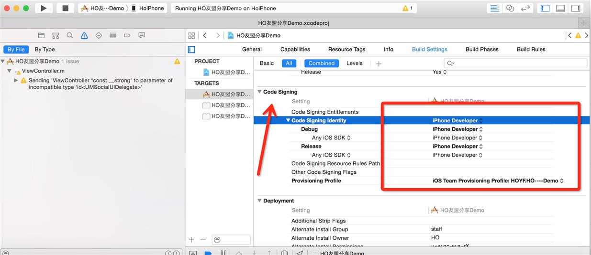Toggle project and targets list sidebar
Image resolution: width=591 pixels, height=255 pixels.
tap(191, 49)
